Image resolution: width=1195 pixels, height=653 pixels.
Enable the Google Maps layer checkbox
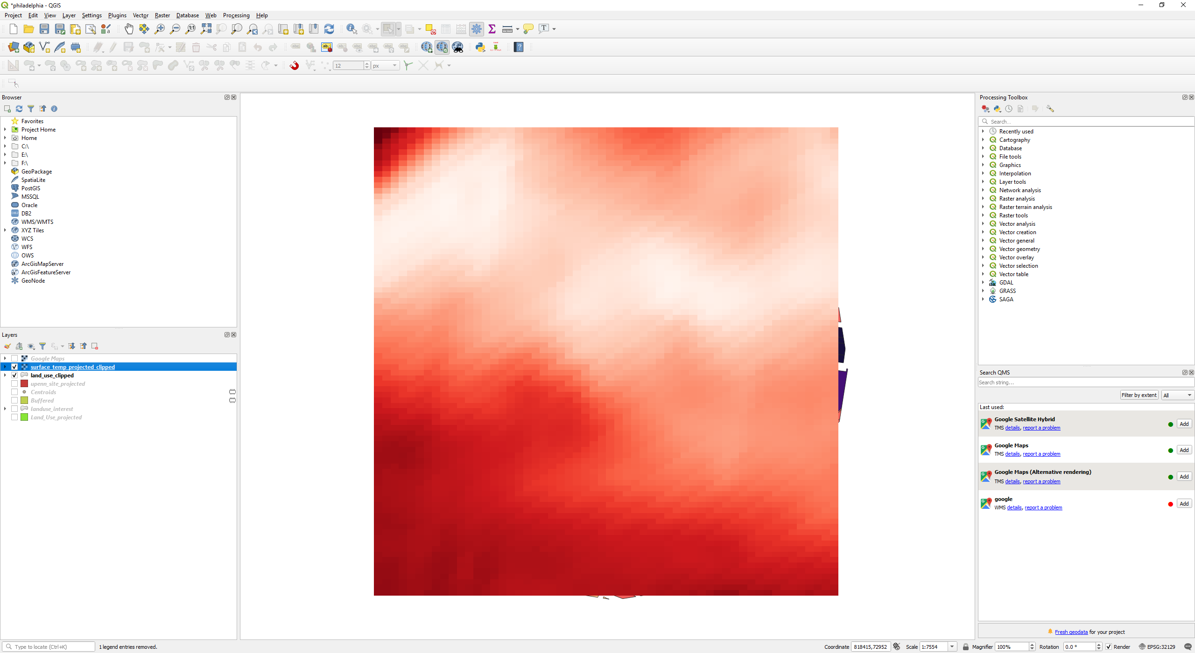14,359
